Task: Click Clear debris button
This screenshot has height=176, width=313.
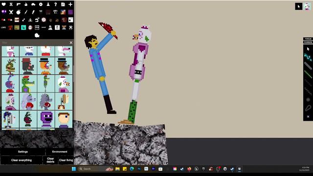Action: [50, 160]
